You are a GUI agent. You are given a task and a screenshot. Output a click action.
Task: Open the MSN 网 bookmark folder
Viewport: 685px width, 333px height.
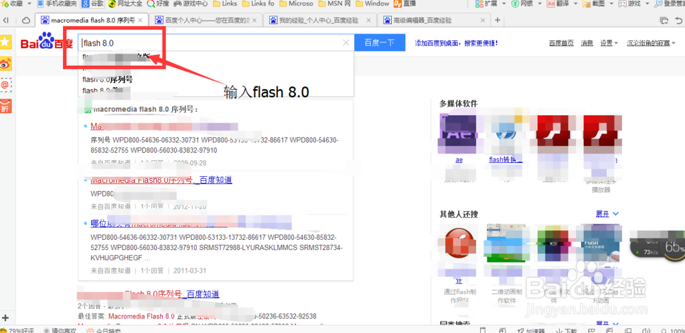[334, 3]
